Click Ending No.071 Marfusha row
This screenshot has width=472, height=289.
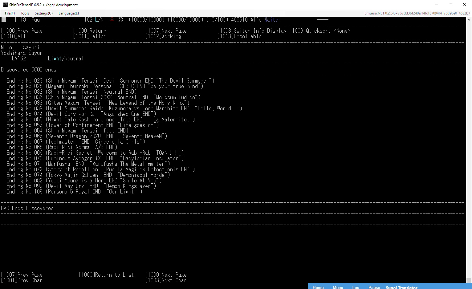pyautogui.click(x=88, y=164)
